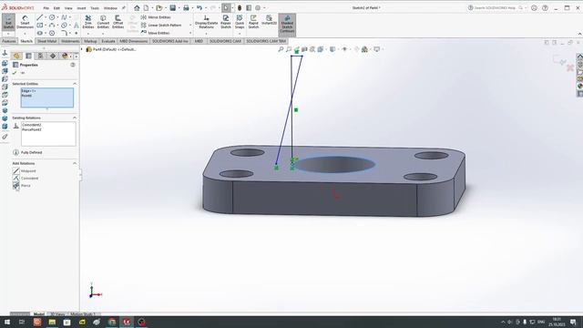
Task: Open the DisplayManager tab icon
Action: [65, 56]
